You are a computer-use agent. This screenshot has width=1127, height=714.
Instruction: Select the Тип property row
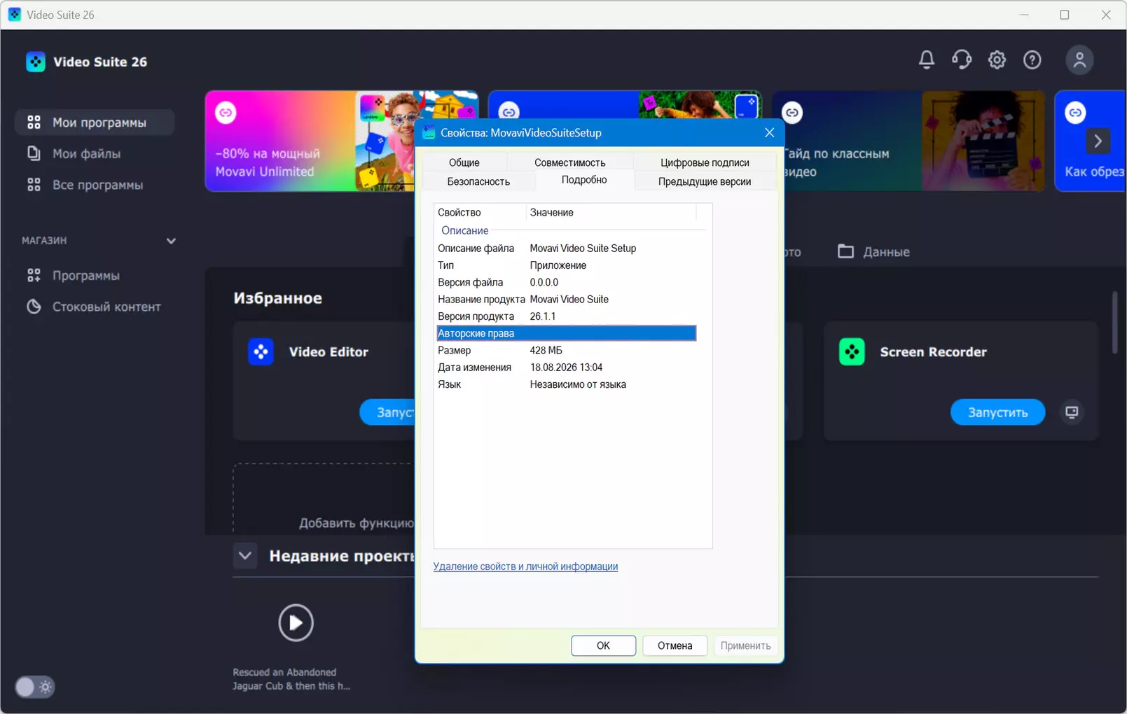click(x=566, y=265)
